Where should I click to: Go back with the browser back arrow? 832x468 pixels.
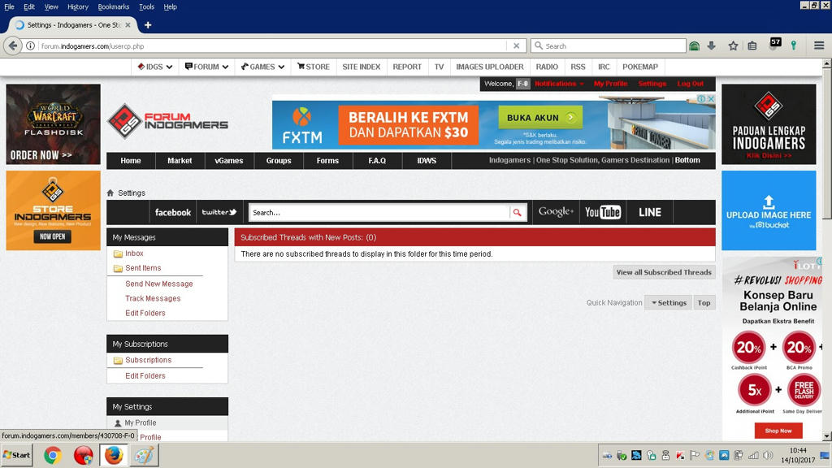click(13, 45)
